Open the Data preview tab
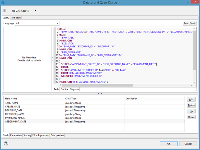 57,135
